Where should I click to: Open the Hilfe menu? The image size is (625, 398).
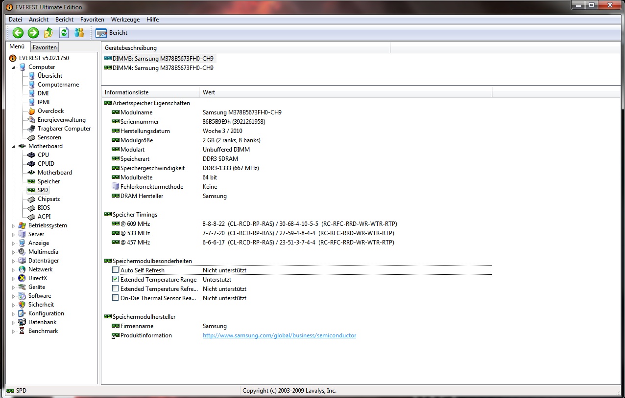pos(152,20)
